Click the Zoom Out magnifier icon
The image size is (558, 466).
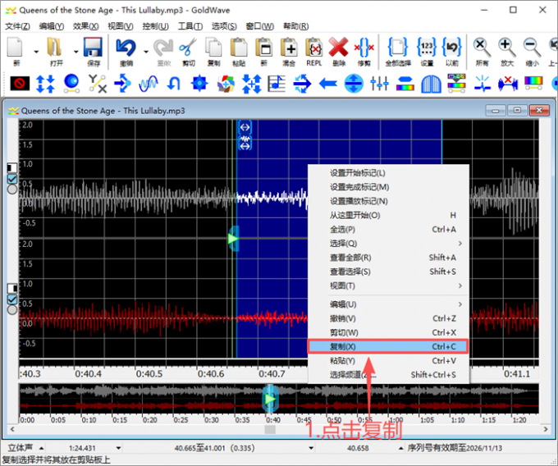point(532,48)
